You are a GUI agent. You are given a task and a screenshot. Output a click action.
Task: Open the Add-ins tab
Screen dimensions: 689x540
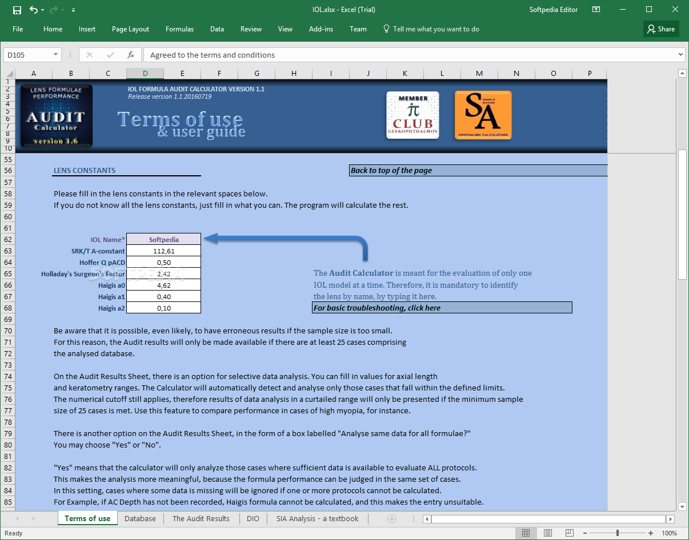point(321,29)
